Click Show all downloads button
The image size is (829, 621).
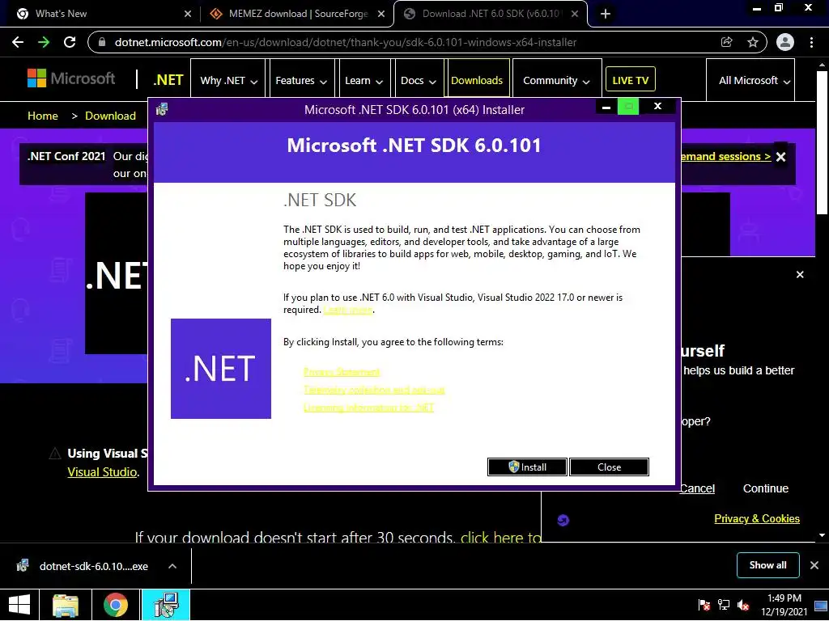[x=767, y=565]
